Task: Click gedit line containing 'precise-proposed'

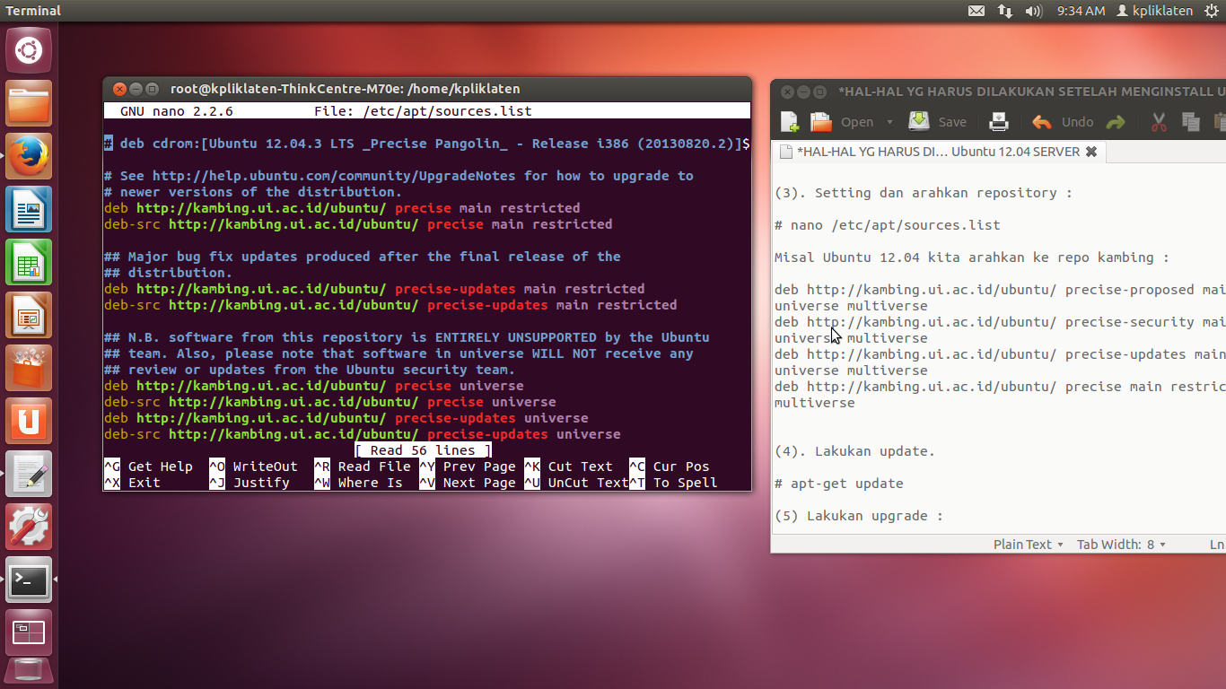Action: point(1000,290)
